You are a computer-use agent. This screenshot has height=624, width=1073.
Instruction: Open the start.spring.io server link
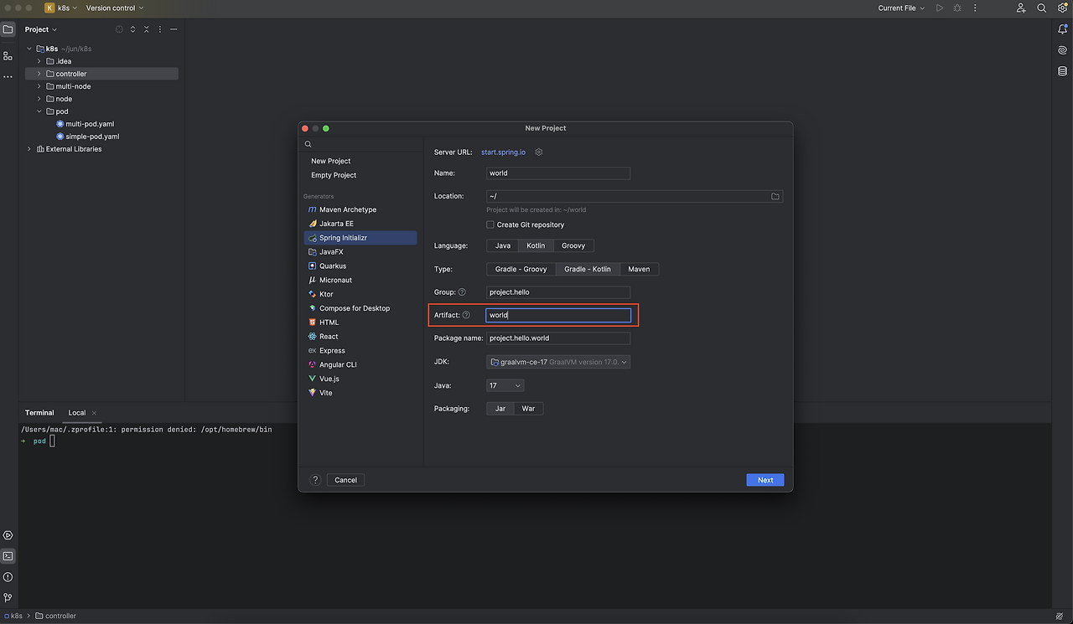click(503, 152)
